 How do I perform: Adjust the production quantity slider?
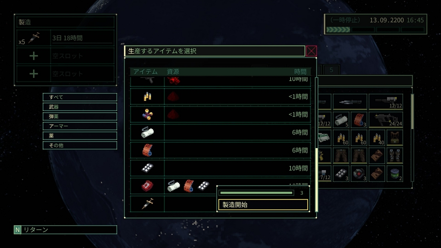click(256, 193)
